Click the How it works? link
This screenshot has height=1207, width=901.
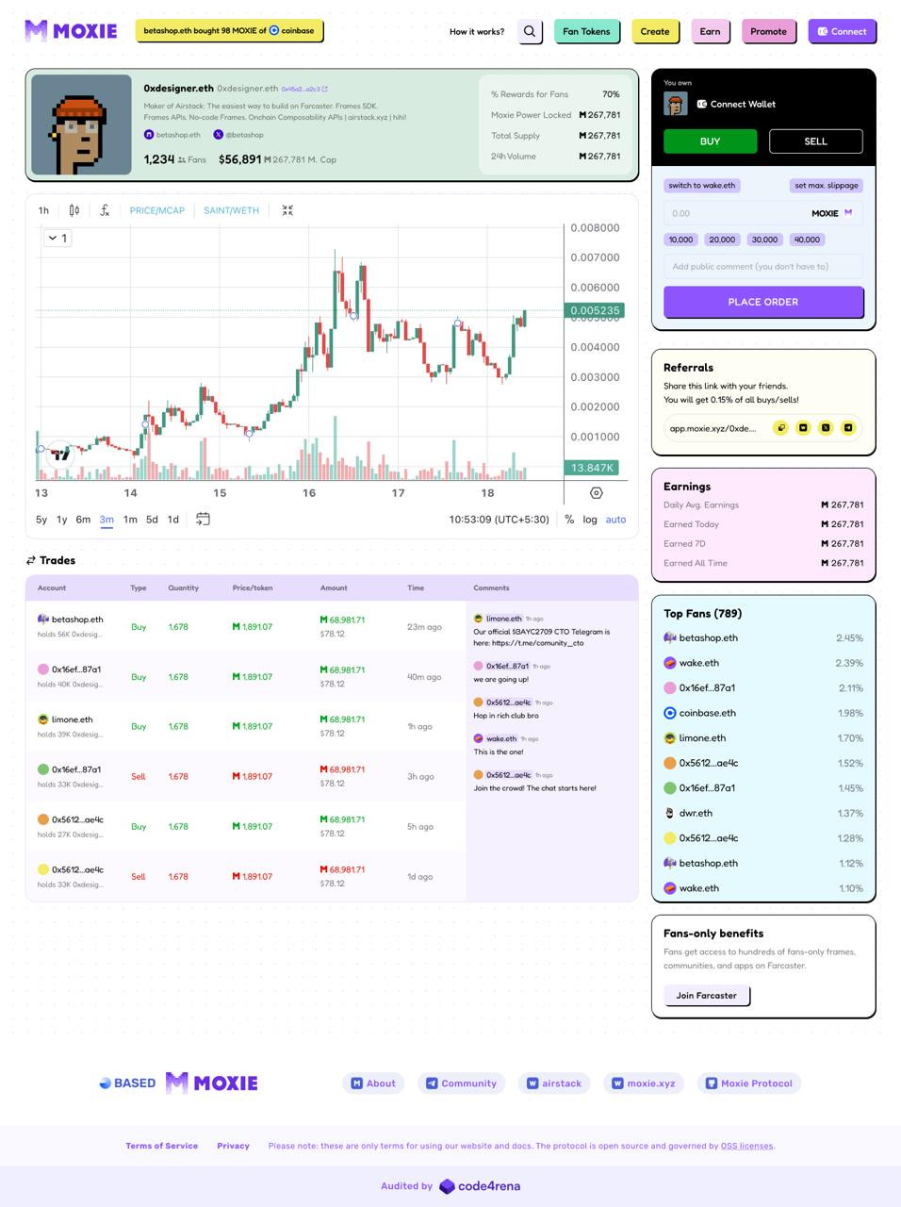[x=477, y=31]
